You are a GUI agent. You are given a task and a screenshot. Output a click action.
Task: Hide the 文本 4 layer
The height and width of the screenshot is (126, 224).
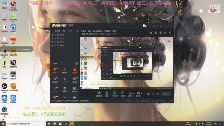(x=52, y=35)
